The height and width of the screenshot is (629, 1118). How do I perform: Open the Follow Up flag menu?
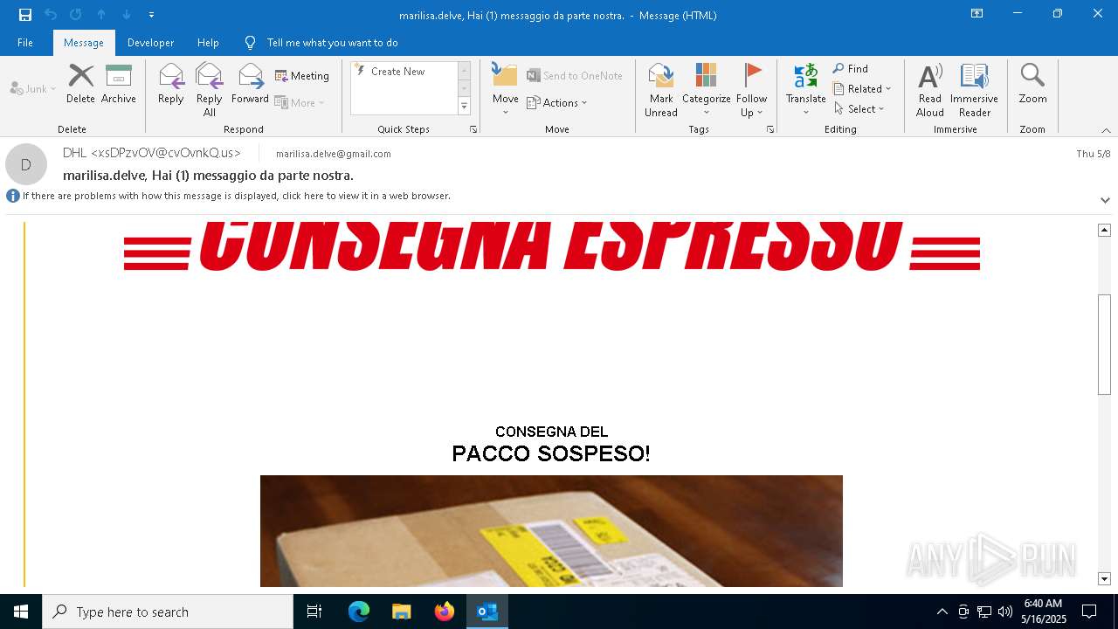click(752, 90)
